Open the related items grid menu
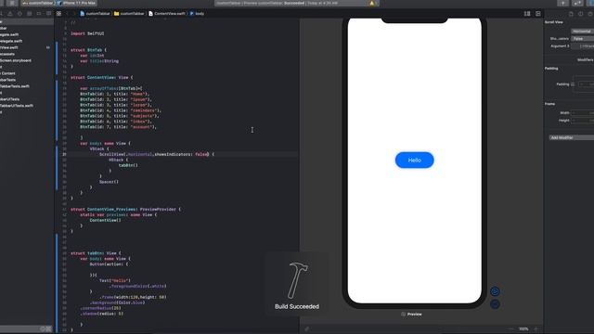Image resolution: width=594 pixels, height=334 pixels. (59, 13)
